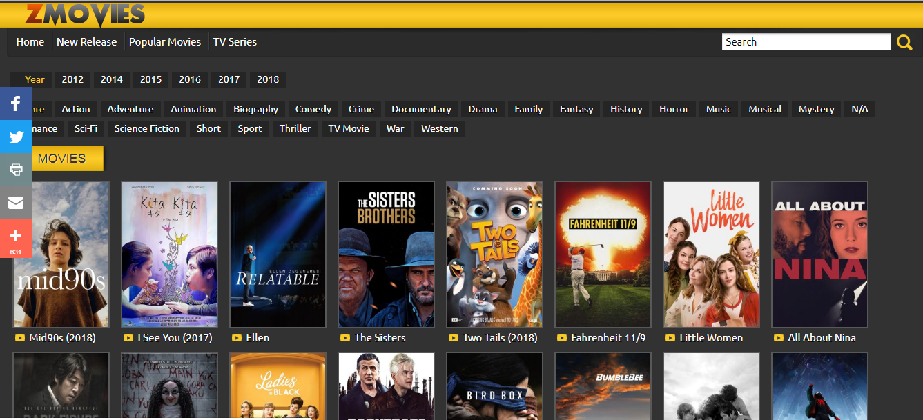Screen dimensions: 923x420
Task: Open the Two Tails poster thumbnail
Action: click(494, 254)
